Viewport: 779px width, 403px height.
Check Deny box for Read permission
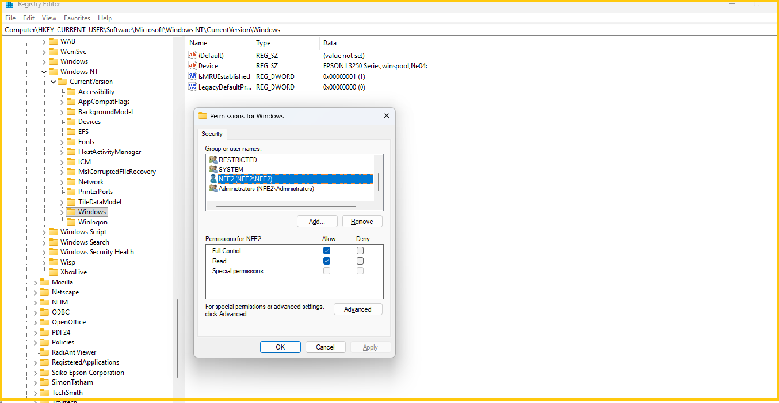coord(360,261)
